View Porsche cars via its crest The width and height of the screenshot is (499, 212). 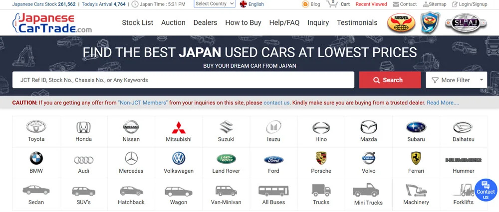(x=321, y=158)
